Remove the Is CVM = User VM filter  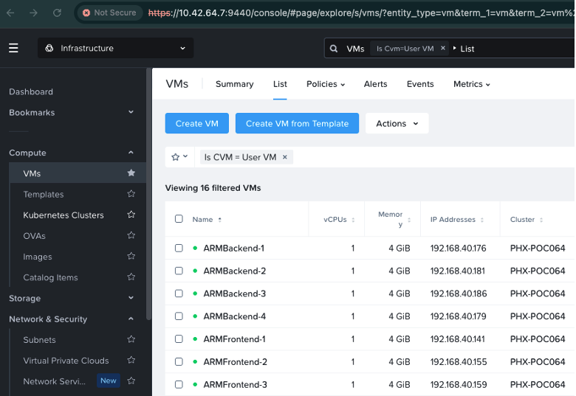[285, 157]
